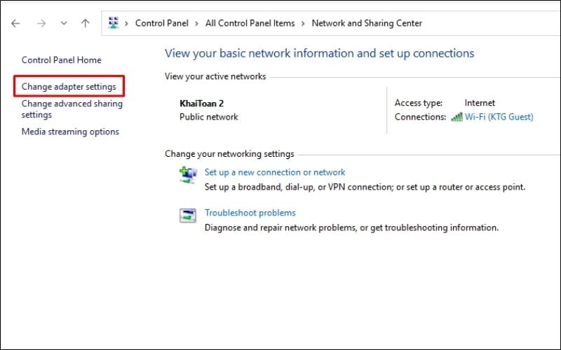Select the Change your networking settings heading
Screen dimensions: 561x350
229,154
